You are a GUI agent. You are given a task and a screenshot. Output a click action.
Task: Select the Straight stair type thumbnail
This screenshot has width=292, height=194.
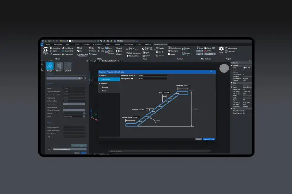(x=50, y=66)
